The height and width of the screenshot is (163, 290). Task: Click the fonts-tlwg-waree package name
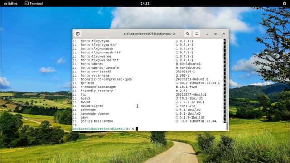pyautogui.click(x=96, y=56)
